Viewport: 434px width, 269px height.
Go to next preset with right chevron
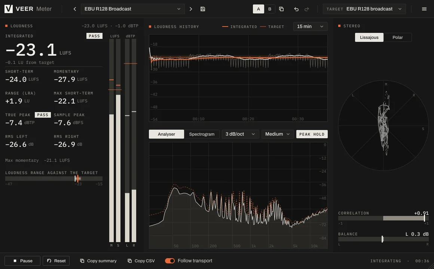(x=191, y=9)
